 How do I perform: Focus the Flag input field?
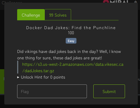[52, 91]
